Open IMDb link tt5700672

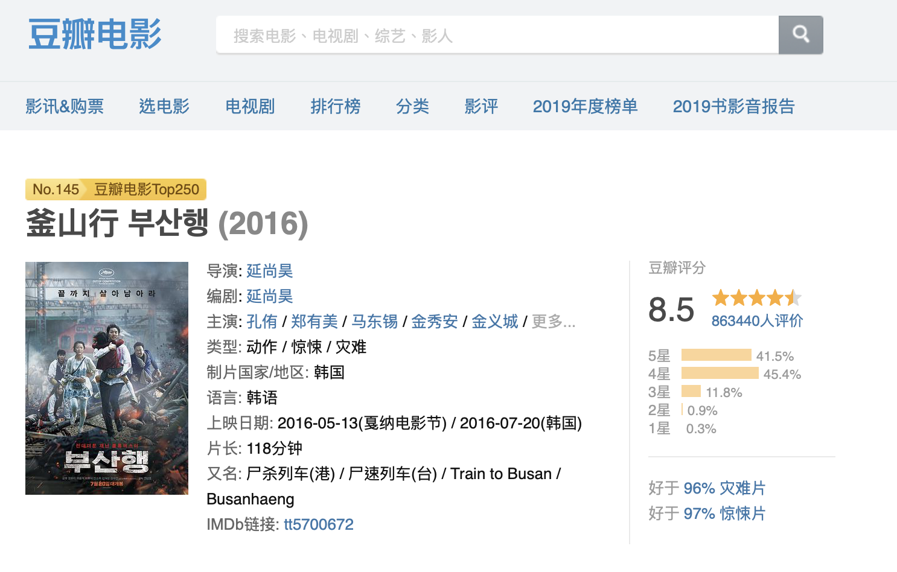(x=319, y=524)
